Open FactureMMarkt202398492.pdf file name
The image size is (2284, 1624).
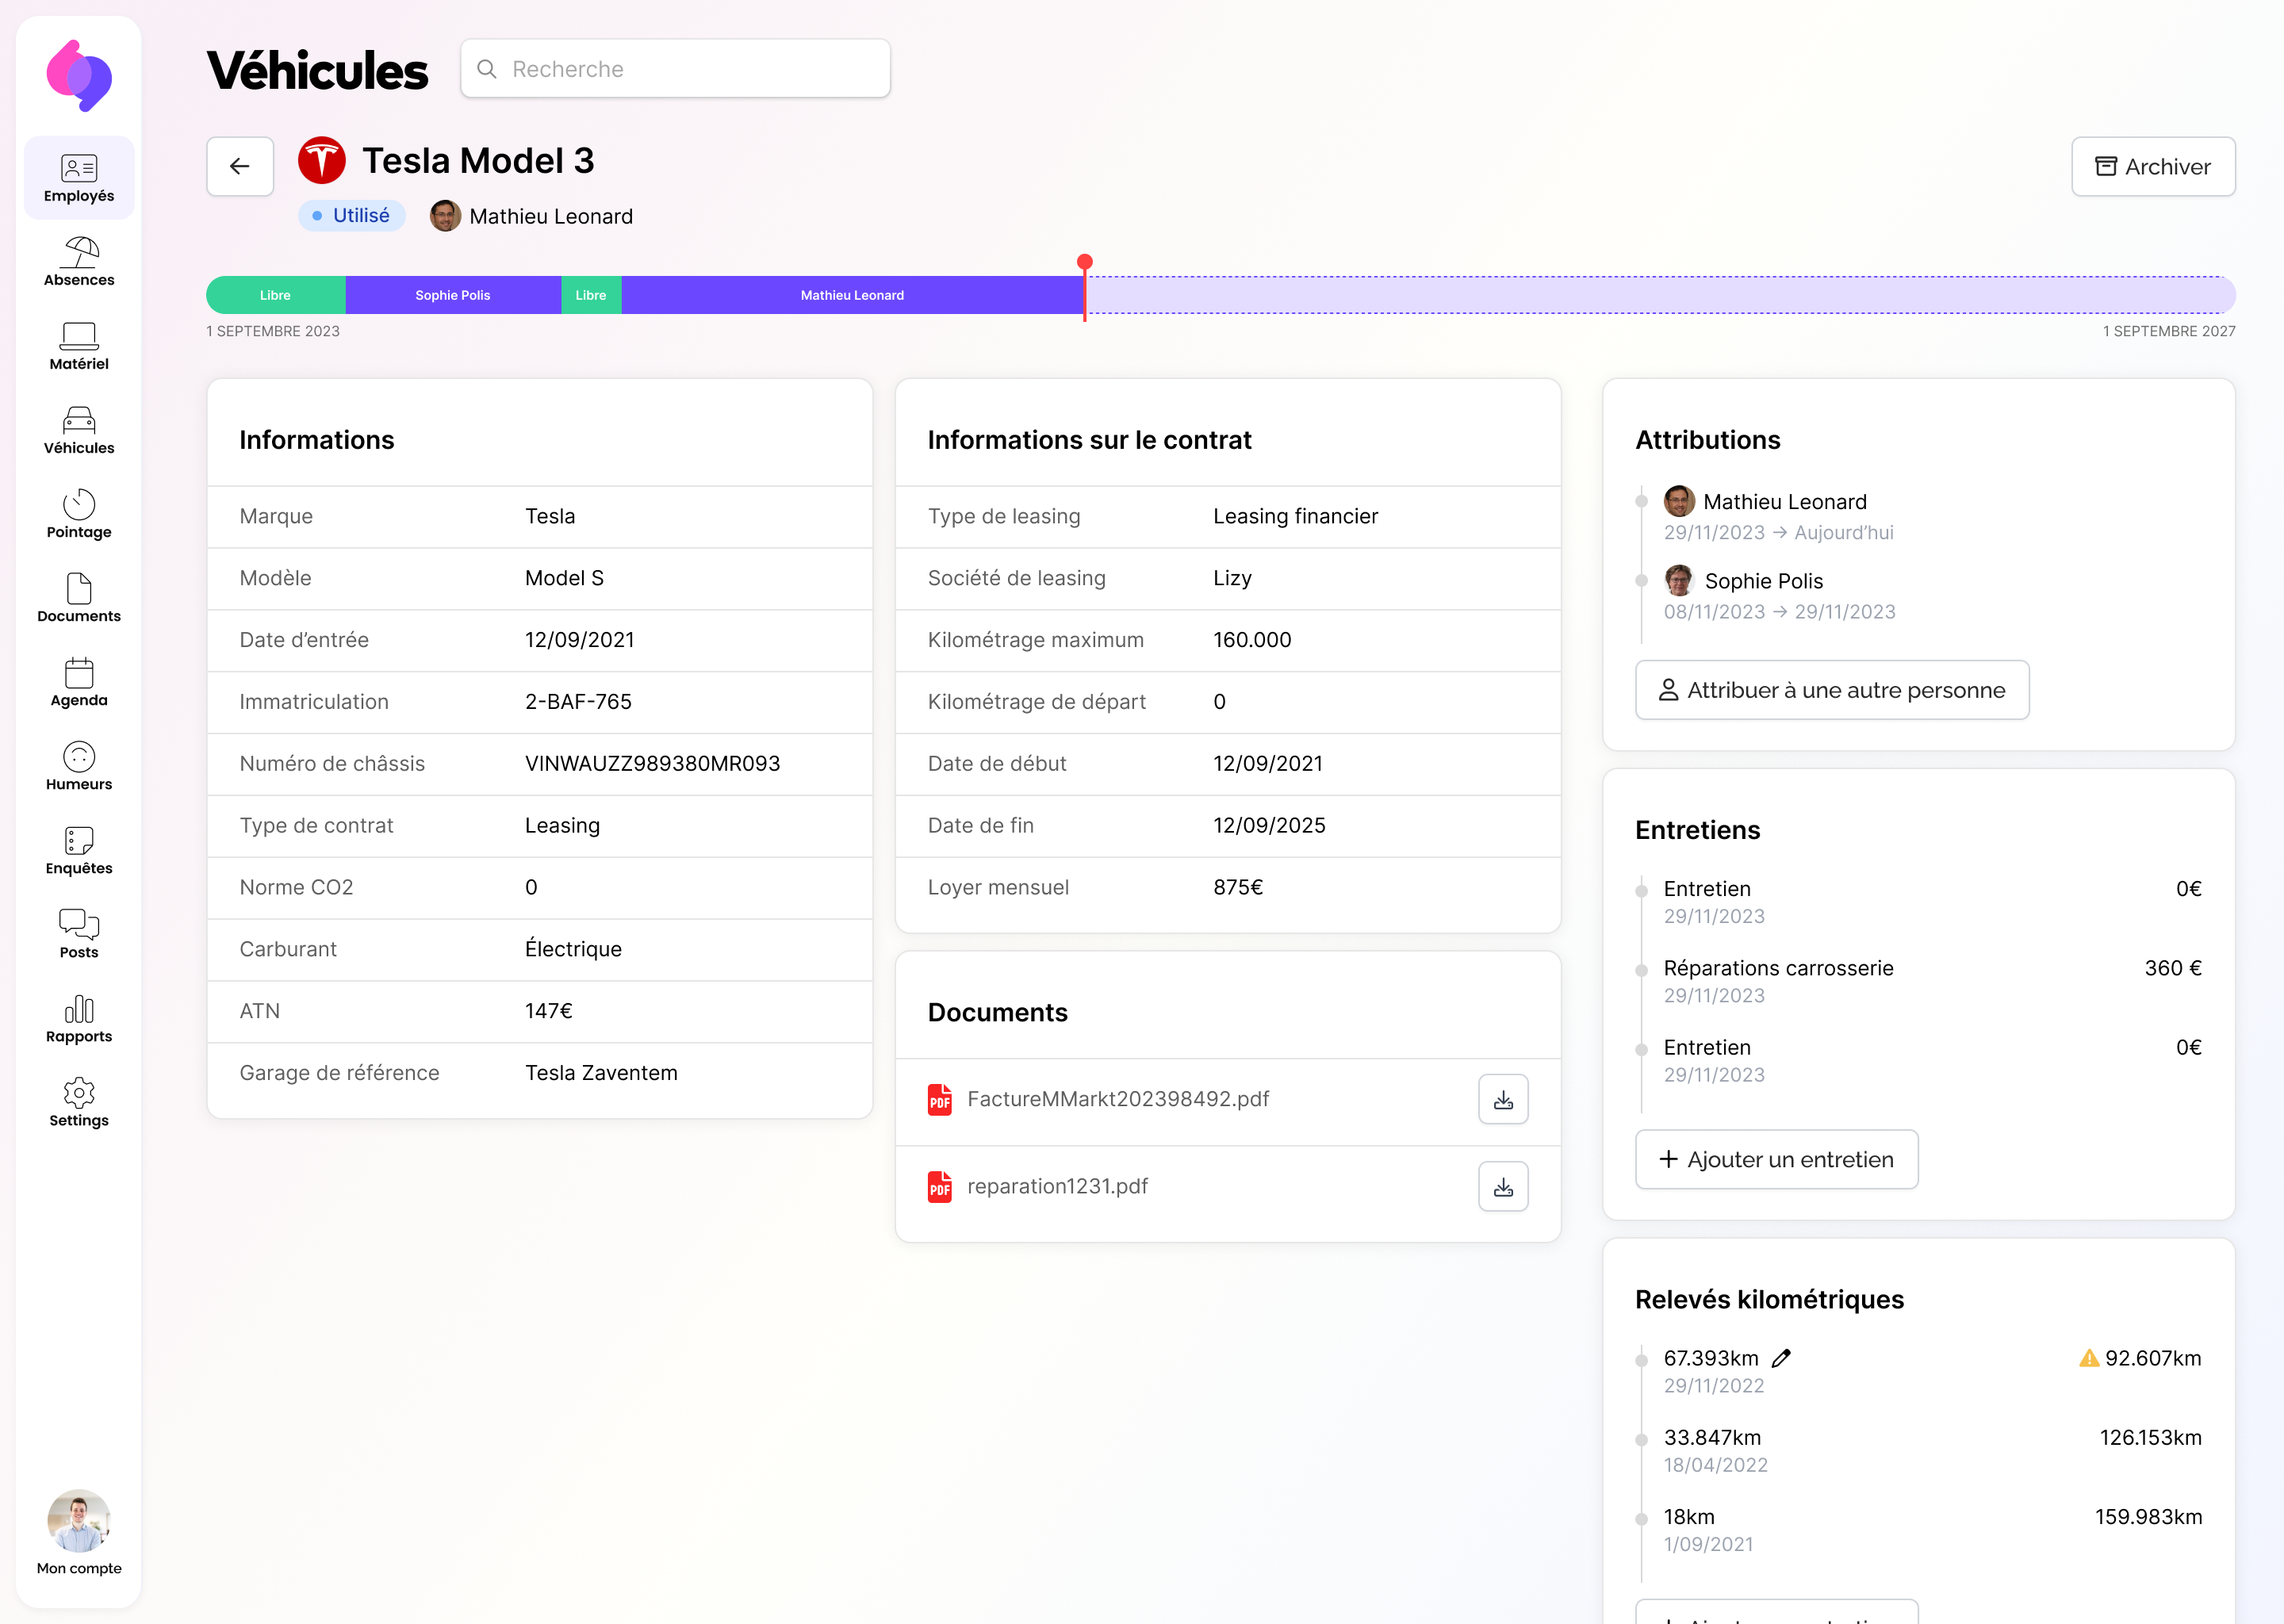(1118, 1099)
